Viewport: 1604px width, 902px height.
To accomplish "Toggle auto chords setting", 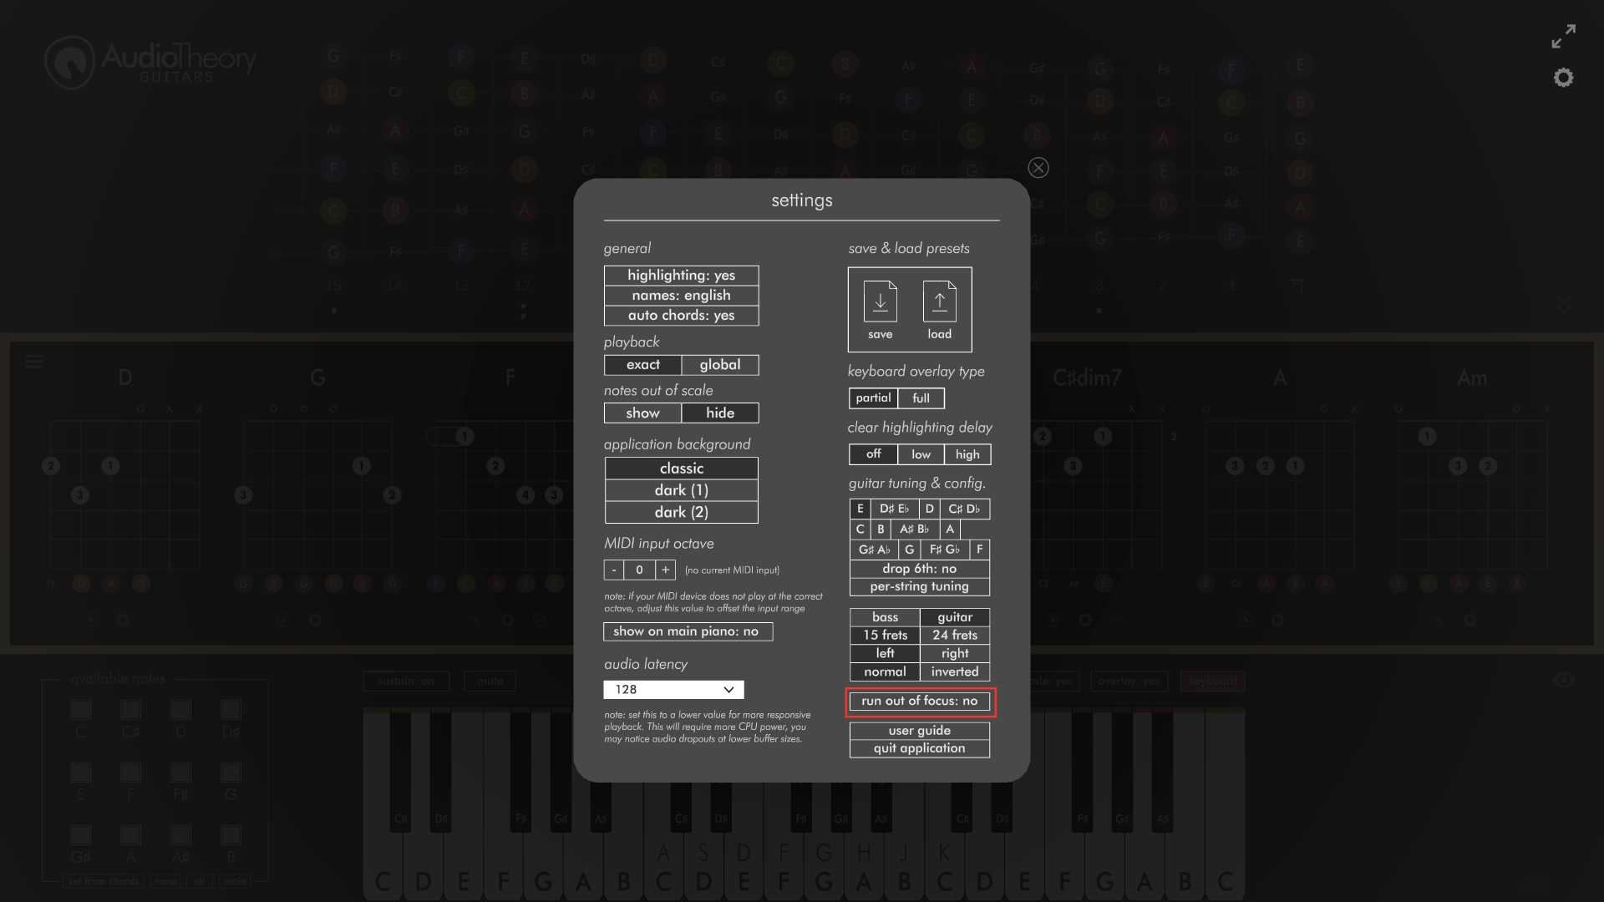I will coord(681,316).
